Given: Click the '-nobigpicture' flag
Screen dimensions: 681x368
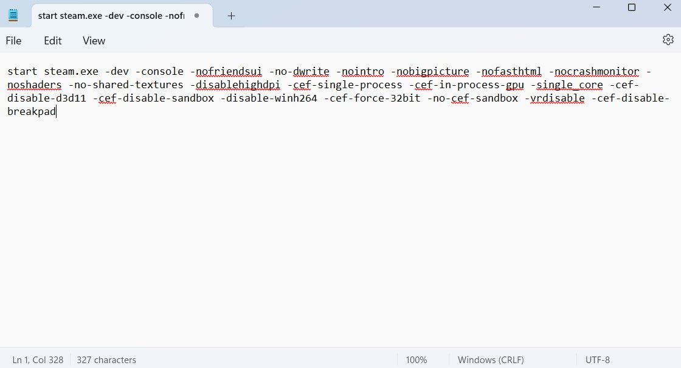Looking at the screenshot, I should 430,71.
